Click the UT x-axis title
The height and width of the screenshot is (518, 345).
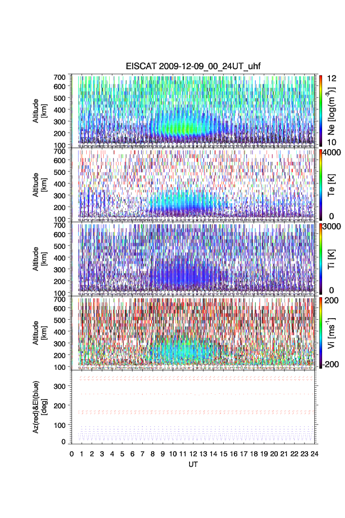193,464
